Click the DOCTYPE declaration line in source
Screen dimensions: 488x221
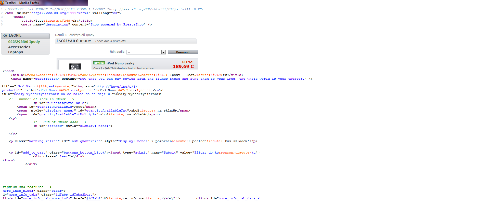(104, 9)
